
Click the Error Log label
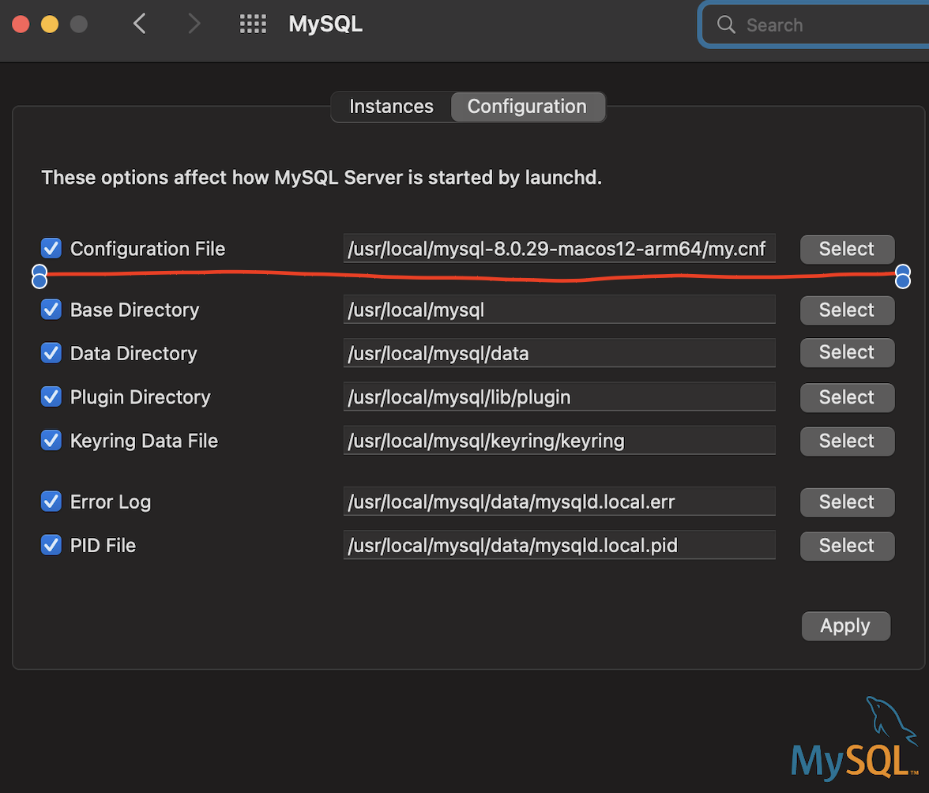tap(111, 502)
